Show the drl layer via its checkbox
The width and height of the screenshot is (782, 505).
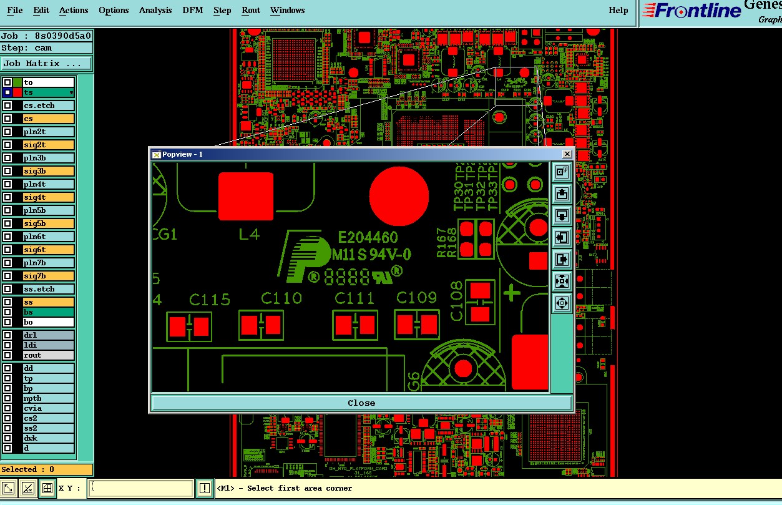click(x=7, y=335)
